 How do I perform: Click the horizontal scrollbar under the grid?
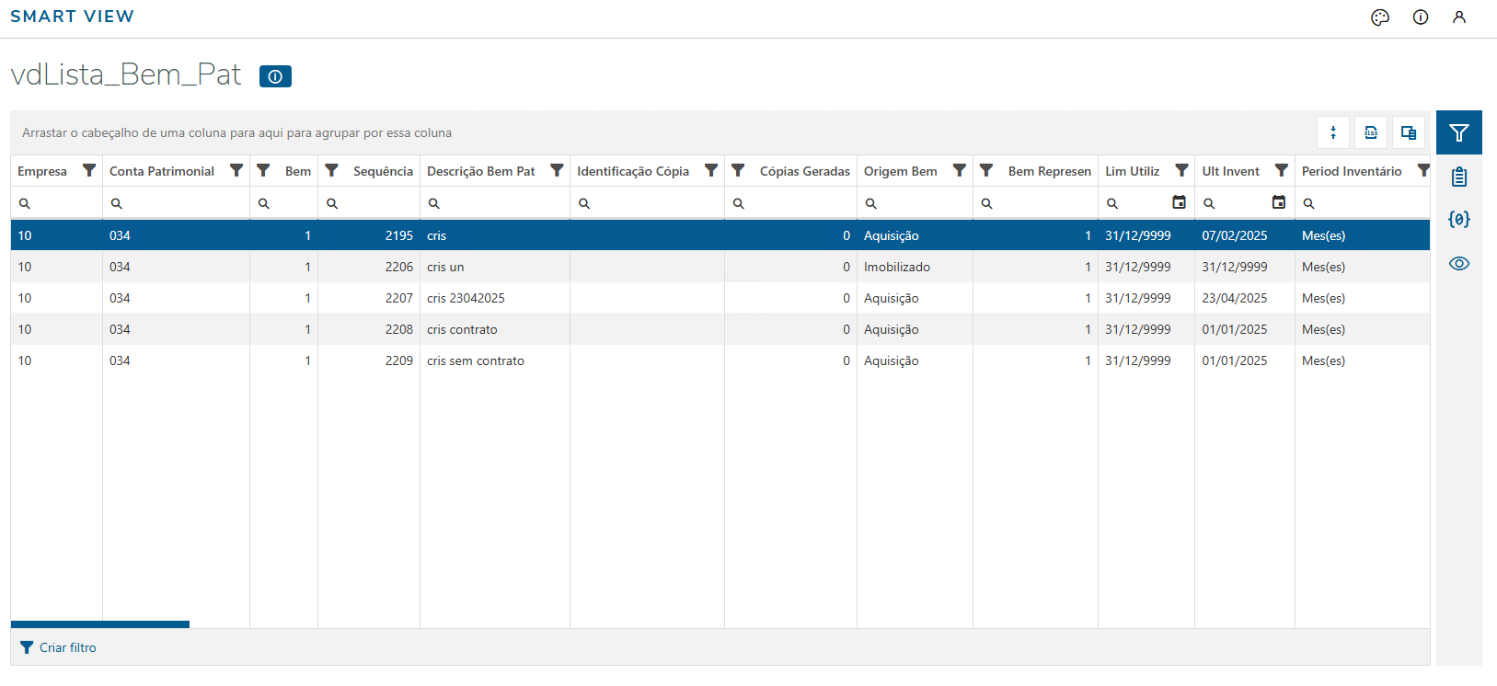coord(100,624)
